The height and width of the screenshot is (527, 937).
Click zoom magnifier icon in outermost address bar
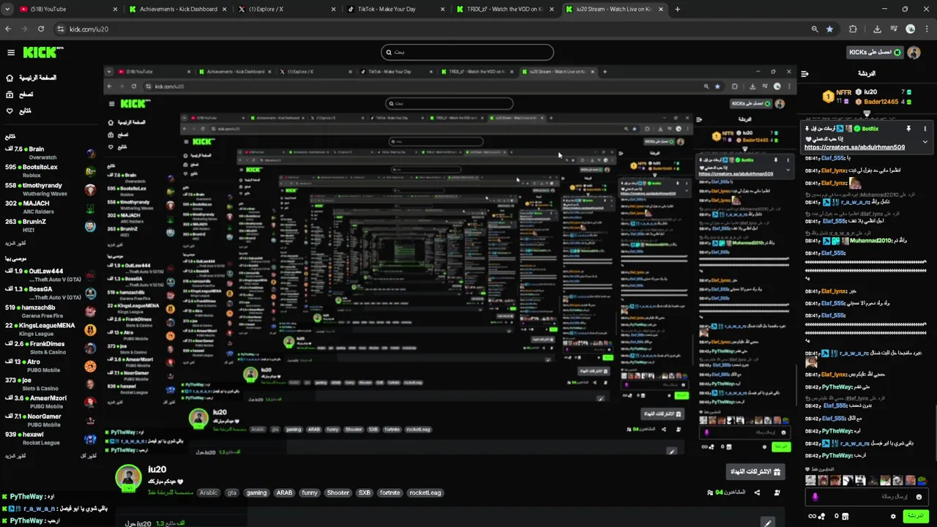click(x=815, y=29)
